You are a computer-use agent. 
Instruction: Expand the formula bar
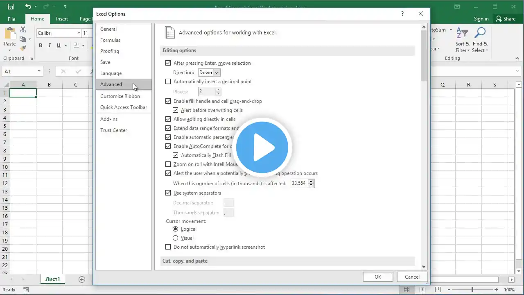518,71
